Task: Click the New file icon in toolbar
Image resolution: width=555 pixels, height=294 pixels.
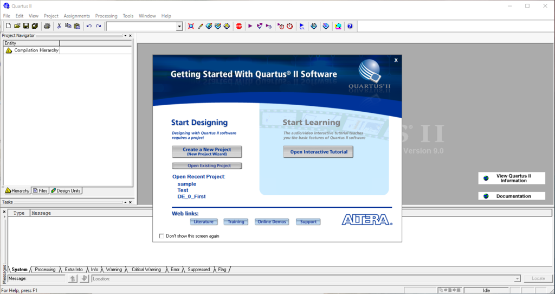Action: click(8, 26)
